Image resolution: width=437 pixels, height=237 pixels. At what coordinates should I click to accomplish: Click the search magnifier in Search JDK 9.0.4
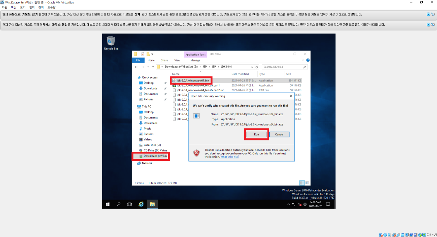pyautogui.click(x=304, y=67)
